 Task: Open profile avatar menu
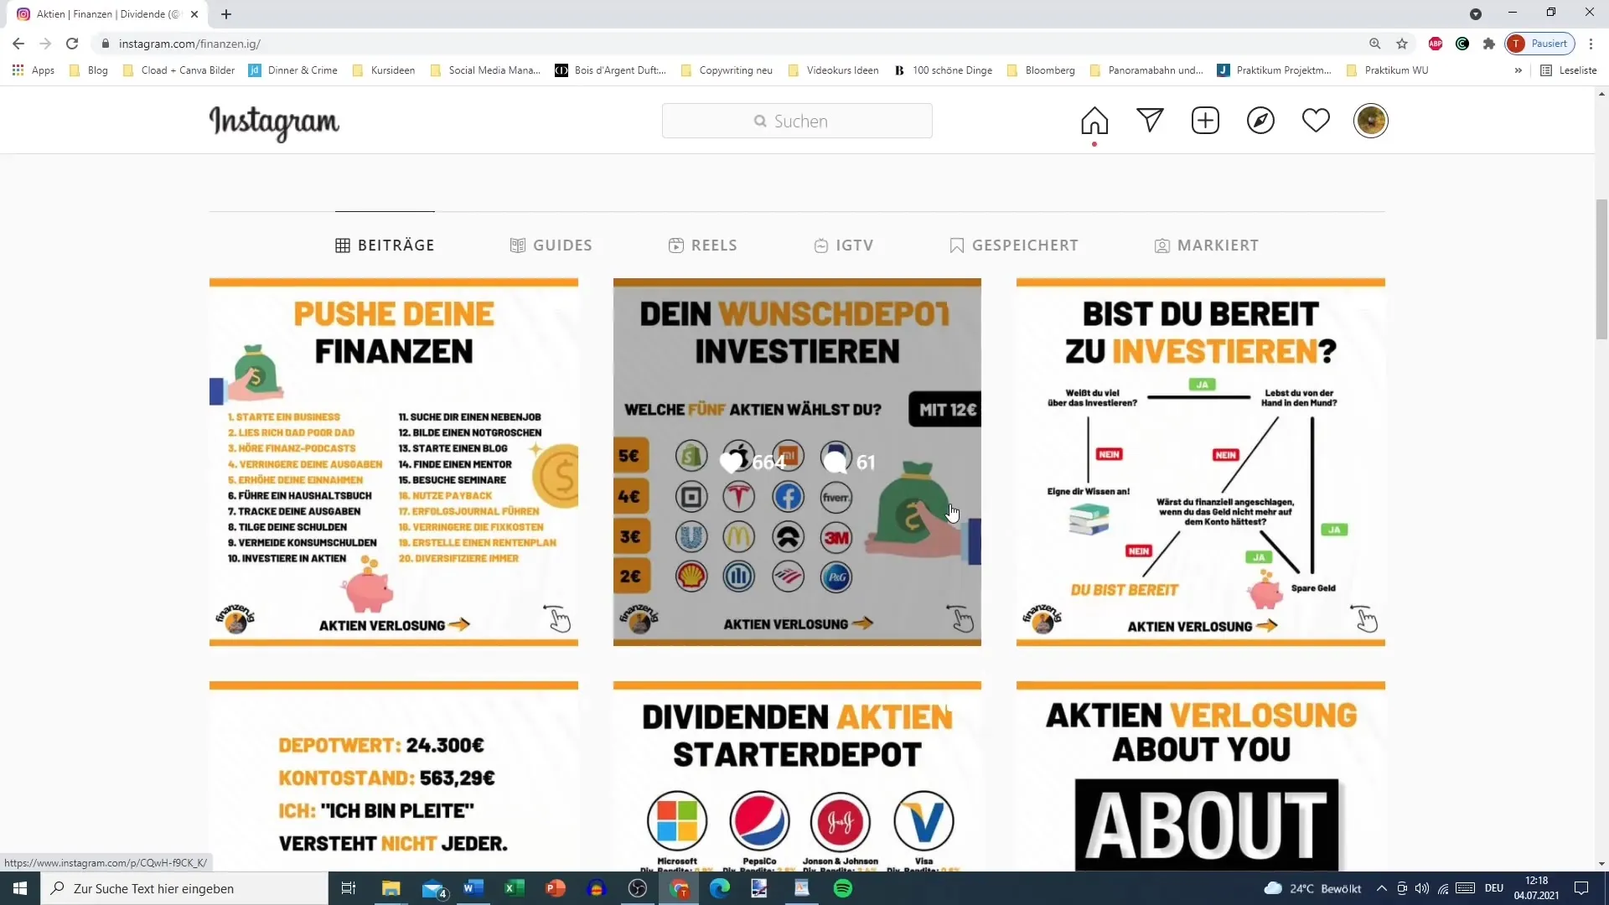[1371, 121]
